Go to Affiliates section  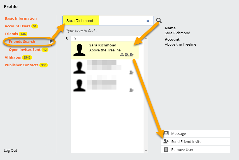[x=13, y=57]
